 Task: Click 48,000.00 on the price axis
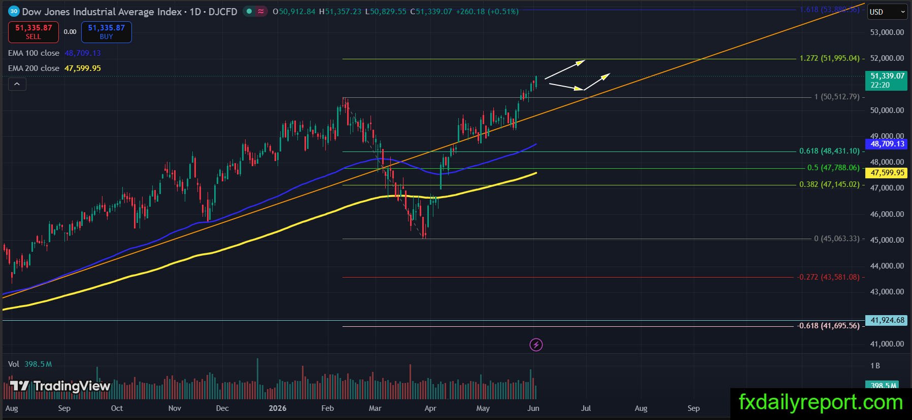[x=887, y=162]
